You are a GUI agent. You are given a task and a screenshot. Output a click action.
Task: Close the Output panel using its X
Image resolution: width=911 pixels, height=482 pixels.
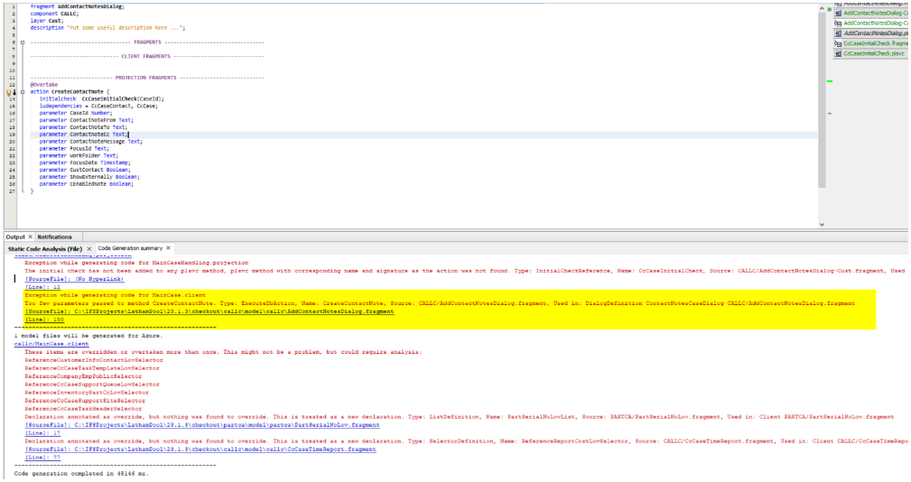click(30, 236)
